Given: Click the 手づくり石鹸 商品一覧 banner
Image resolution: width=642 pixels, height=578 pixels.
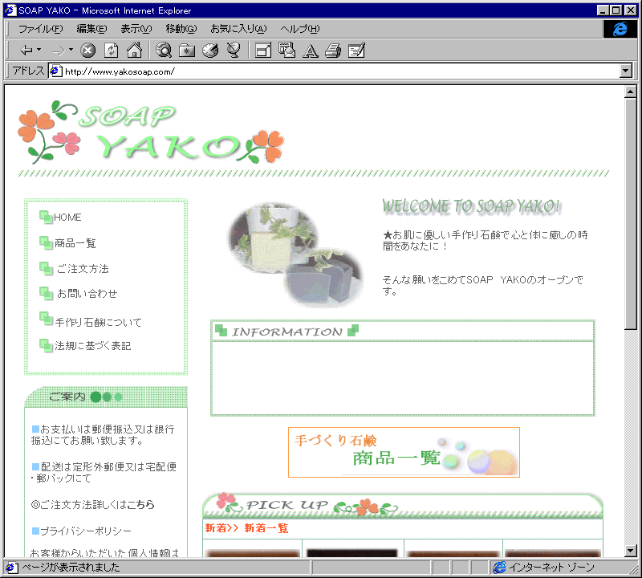Looking at the screenshot, I should (x=404, y=452).
